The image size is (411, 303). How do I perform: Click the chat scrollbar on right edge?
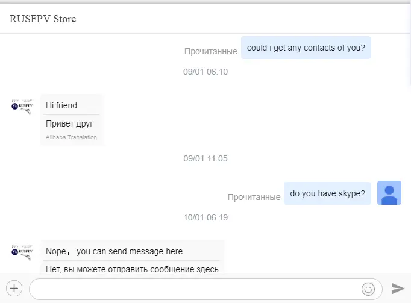click(x=409, y=45)
